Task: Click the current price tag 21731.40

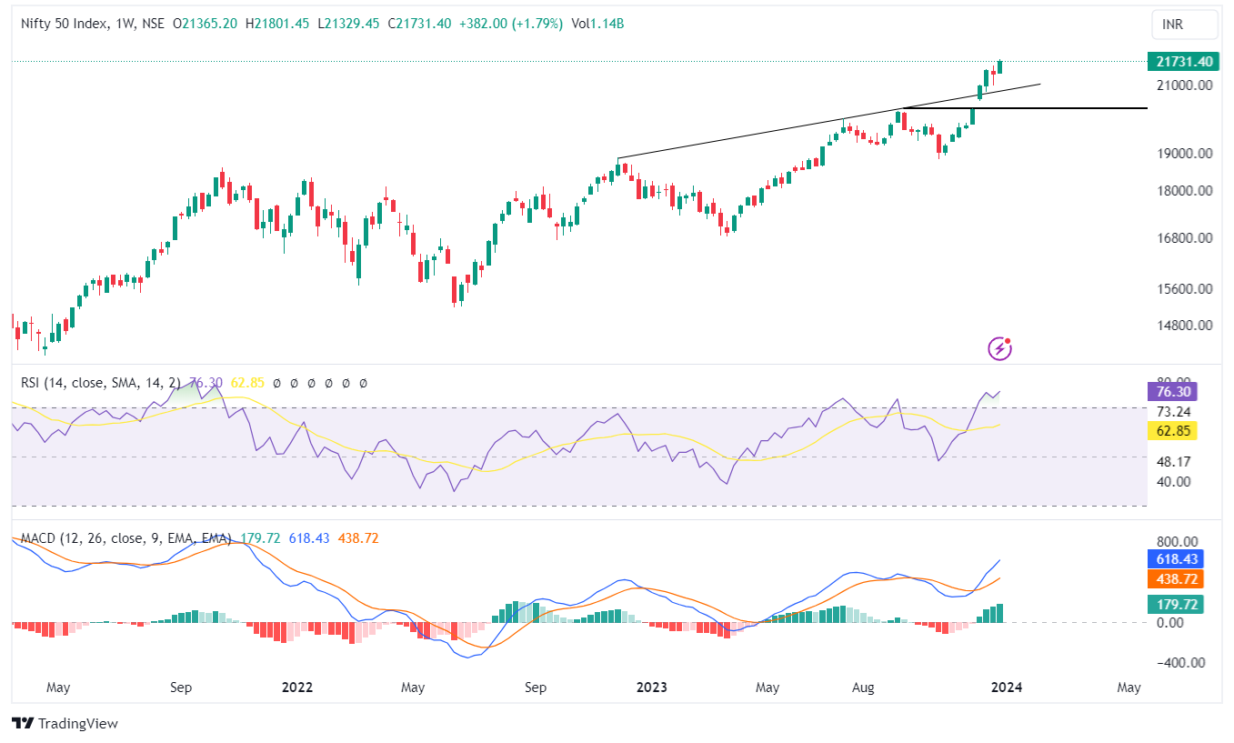Action: (x=1183, y=62)
